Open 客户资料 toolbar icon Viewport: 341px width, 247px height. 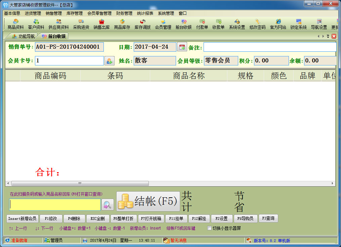pos(36,24)
